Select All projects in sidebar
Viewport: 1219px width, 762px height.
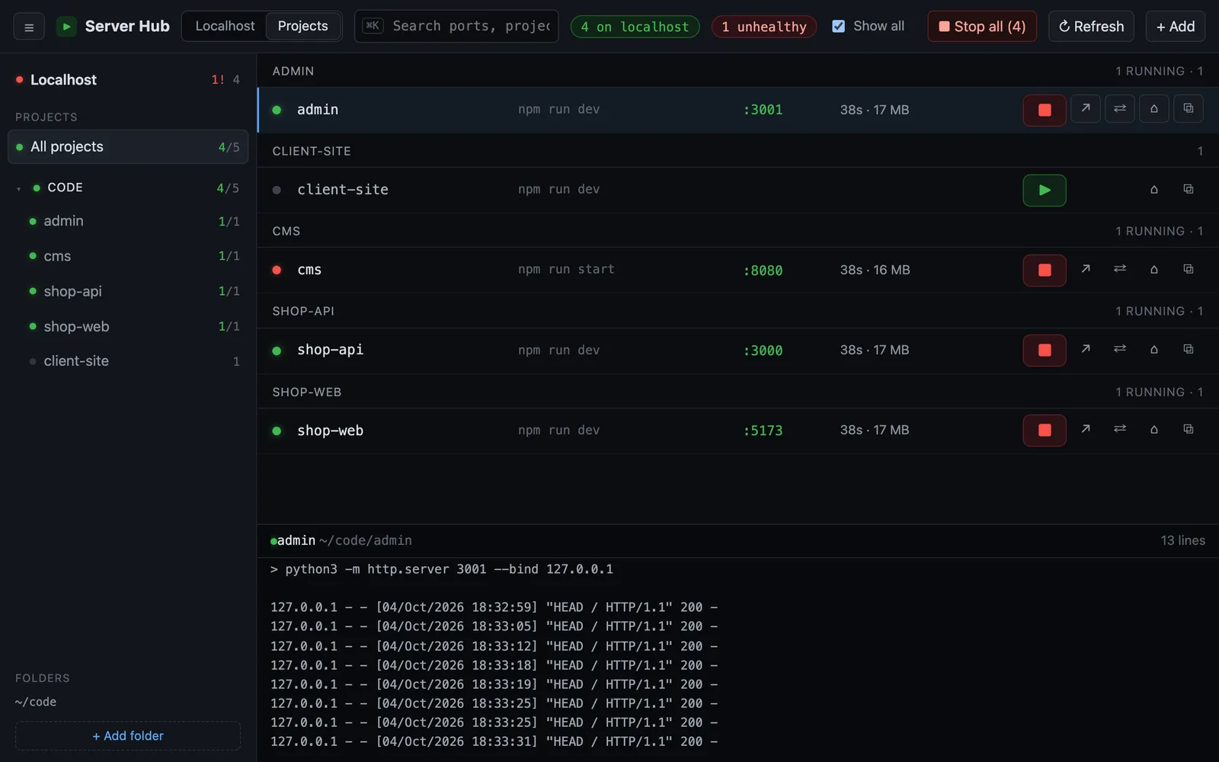pyautogui.click(x=128, y=147)
